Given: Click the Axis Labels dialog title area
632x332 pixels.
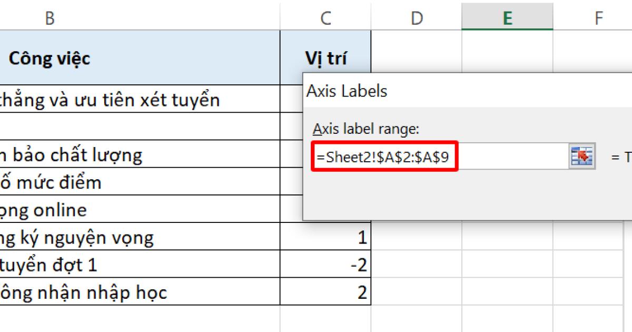Looking at the screenshot, I should pos(347,91).
